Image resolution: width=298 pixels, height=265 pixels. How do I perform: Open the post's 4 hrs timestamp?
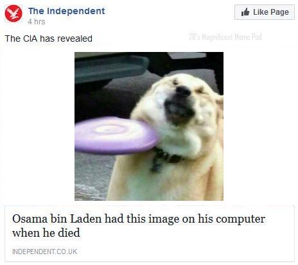point(37,22)
